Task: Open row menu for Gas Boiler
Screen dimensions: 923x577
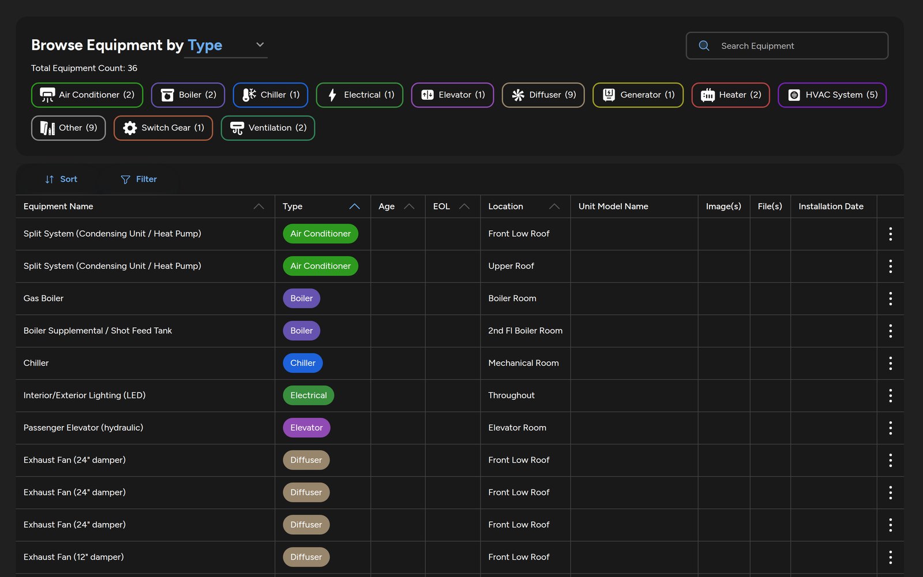Action: 891,298
